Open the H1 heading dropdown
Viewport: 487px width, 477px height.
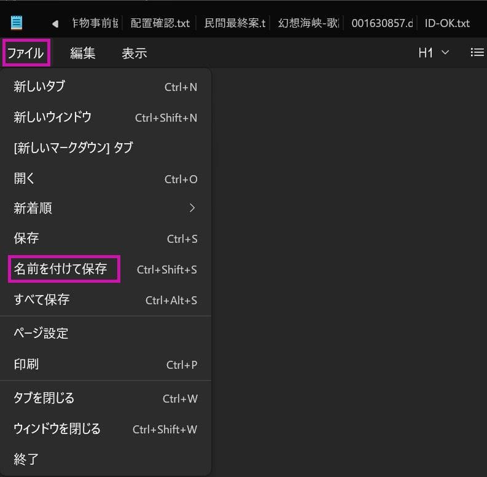coord(434,53)
